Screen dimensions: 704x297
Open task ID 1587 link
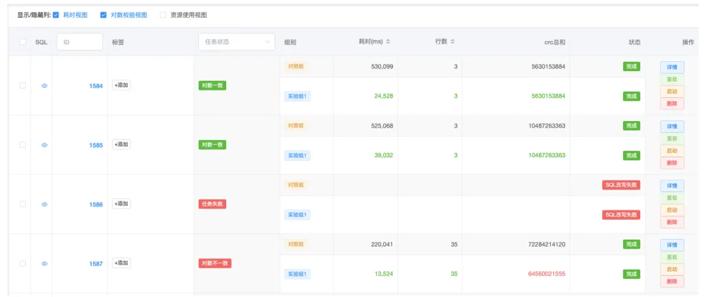point(96,264)
